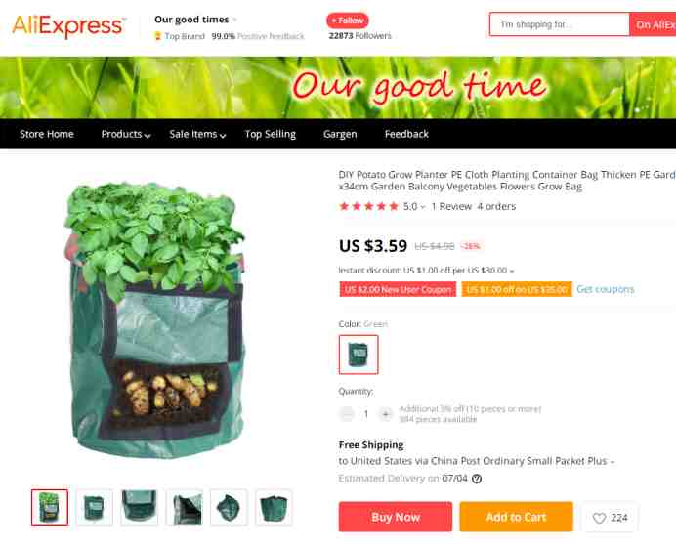The width and height of the screenshot is (676, 545).
Task: Click the Top Brand medal icon
Action: click(x=158, y=36)
